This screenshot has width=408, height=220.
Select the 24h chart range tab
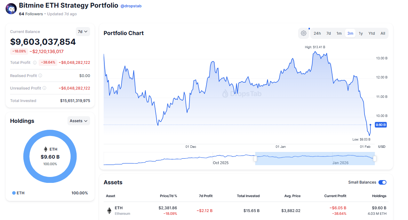coord(317,33)
